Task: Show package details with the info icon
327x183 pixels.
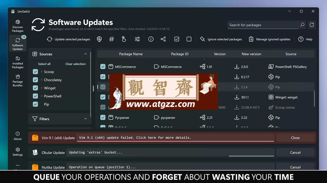Action: [151, 39]
